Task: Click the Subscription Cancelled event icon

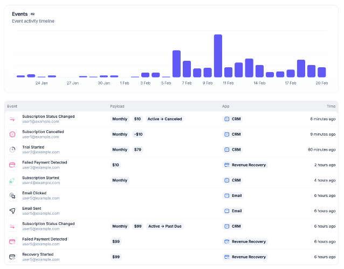Action: 12,134
